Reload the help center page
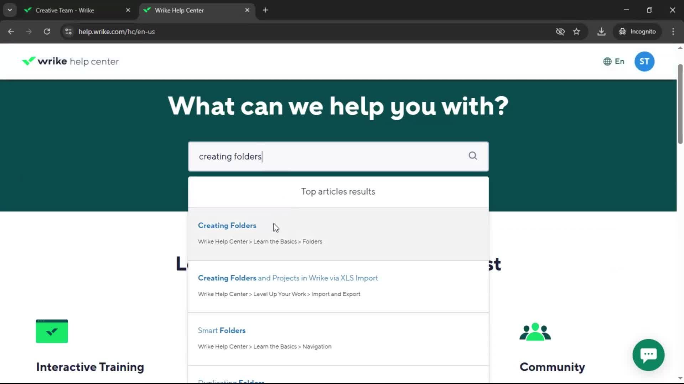The width and height of the screenshot is (684, 384). click(x=47, y=32)
